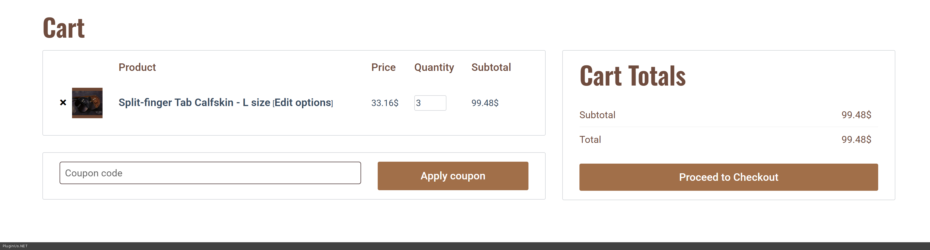The image size is (930, 250).
Task: Click the Split-finger Tab product thumbnail
Action: [x=87, y=103]
